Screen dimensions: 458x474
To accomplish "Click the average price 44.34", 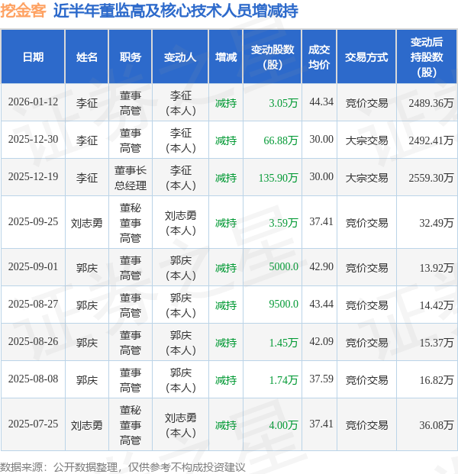I will pos(321,102).
